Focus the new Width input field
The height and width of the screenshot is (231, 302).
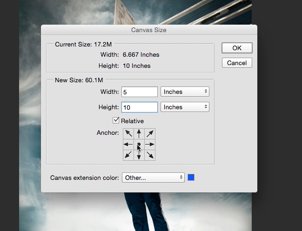140,92
